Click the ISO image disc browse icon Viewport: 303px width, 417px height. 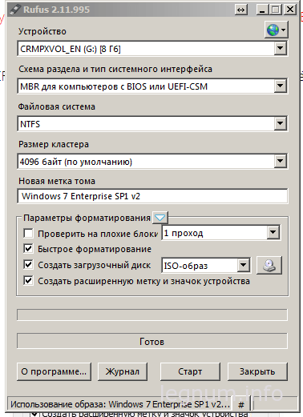click(x=269, y=266)
